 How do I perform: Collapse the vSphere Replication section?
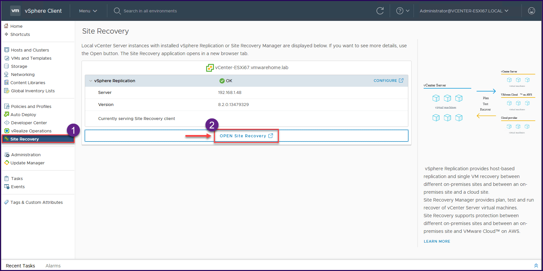tap(91, 81)
